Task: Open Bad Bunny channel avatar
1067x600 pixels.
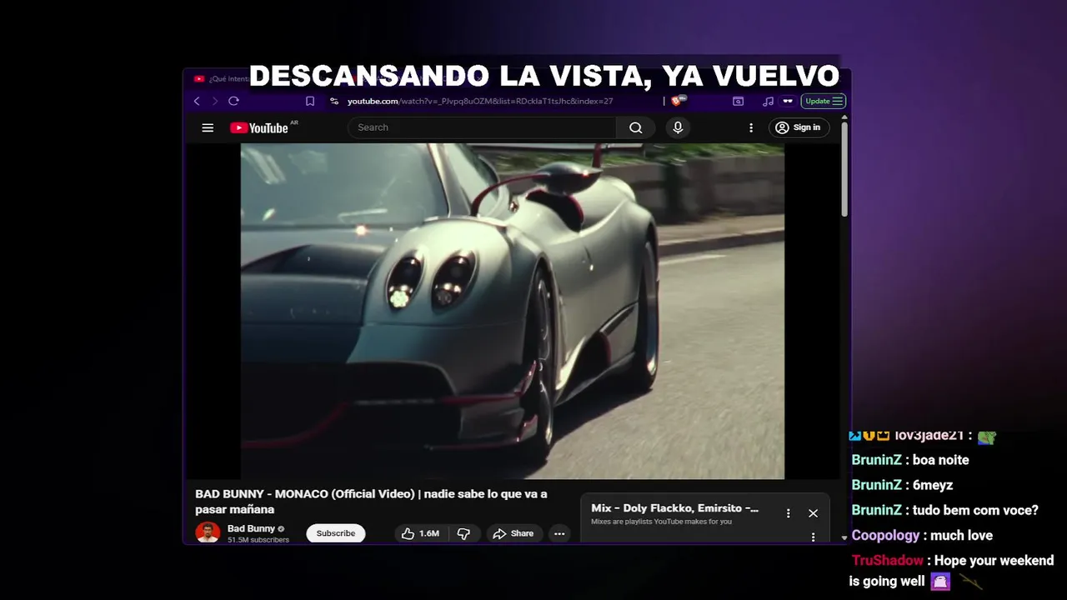Action: click(x=208, y=533)
